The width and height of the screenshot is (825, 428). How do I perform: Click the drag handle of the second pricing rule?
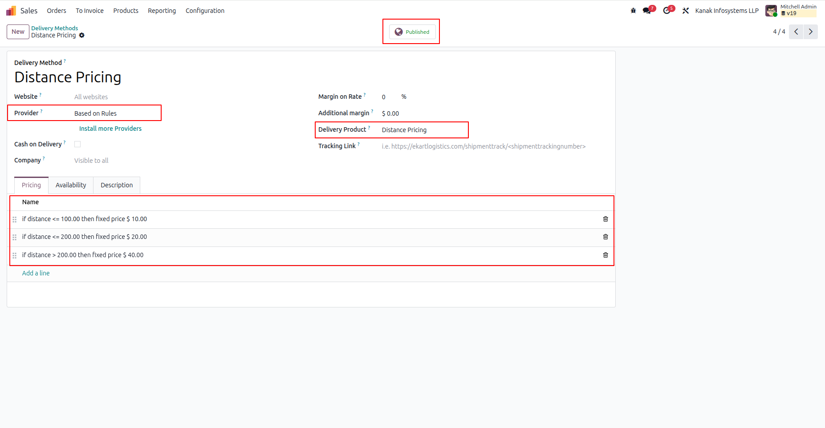point(15,237)
